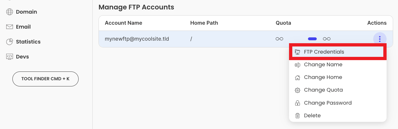Screen dimensions: 398x129
Task: Click the FTP Credentials monitor icon
Action: coord(297,52)
